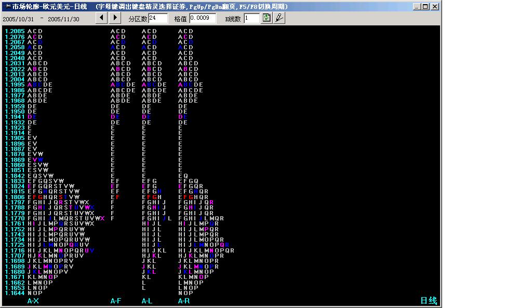Click the 格值 label
The height and width of the screenshot is (308, 532).
tap(180, 19)
